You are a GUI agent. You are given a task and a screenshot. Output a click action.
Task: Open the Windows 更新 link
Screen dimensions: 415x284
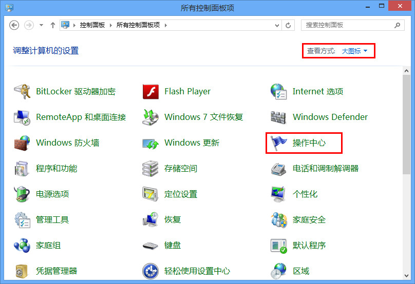[x=192, y=143]
